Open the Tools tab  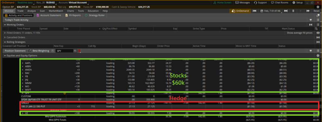[81, 11]
